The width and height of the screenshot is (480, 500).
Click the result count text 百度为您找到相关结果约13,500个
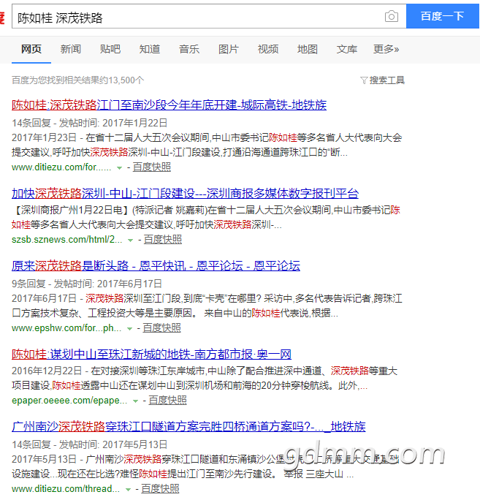point(77,80)
